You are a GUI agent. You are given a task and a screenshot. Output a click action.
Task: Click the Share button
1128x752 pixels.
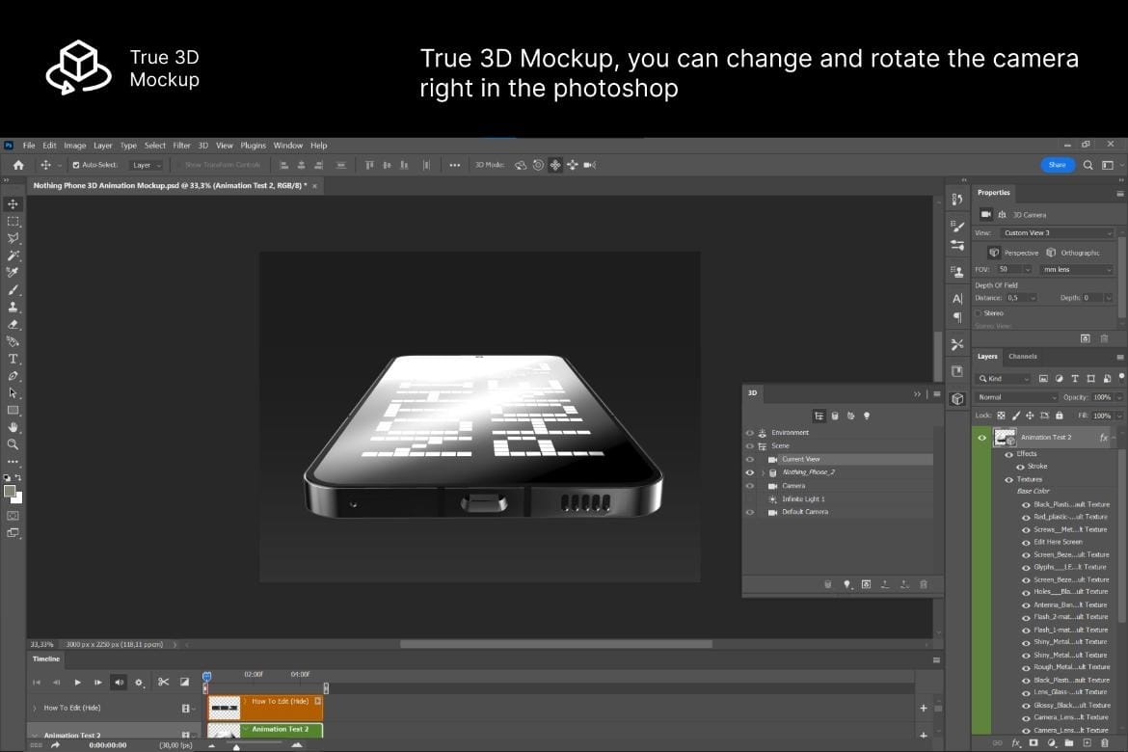point(1057,164)
